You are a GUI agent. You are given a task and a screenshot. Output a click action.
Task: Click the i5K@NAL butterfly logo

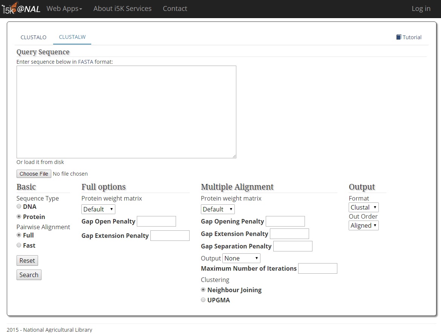tap(21, 8)
